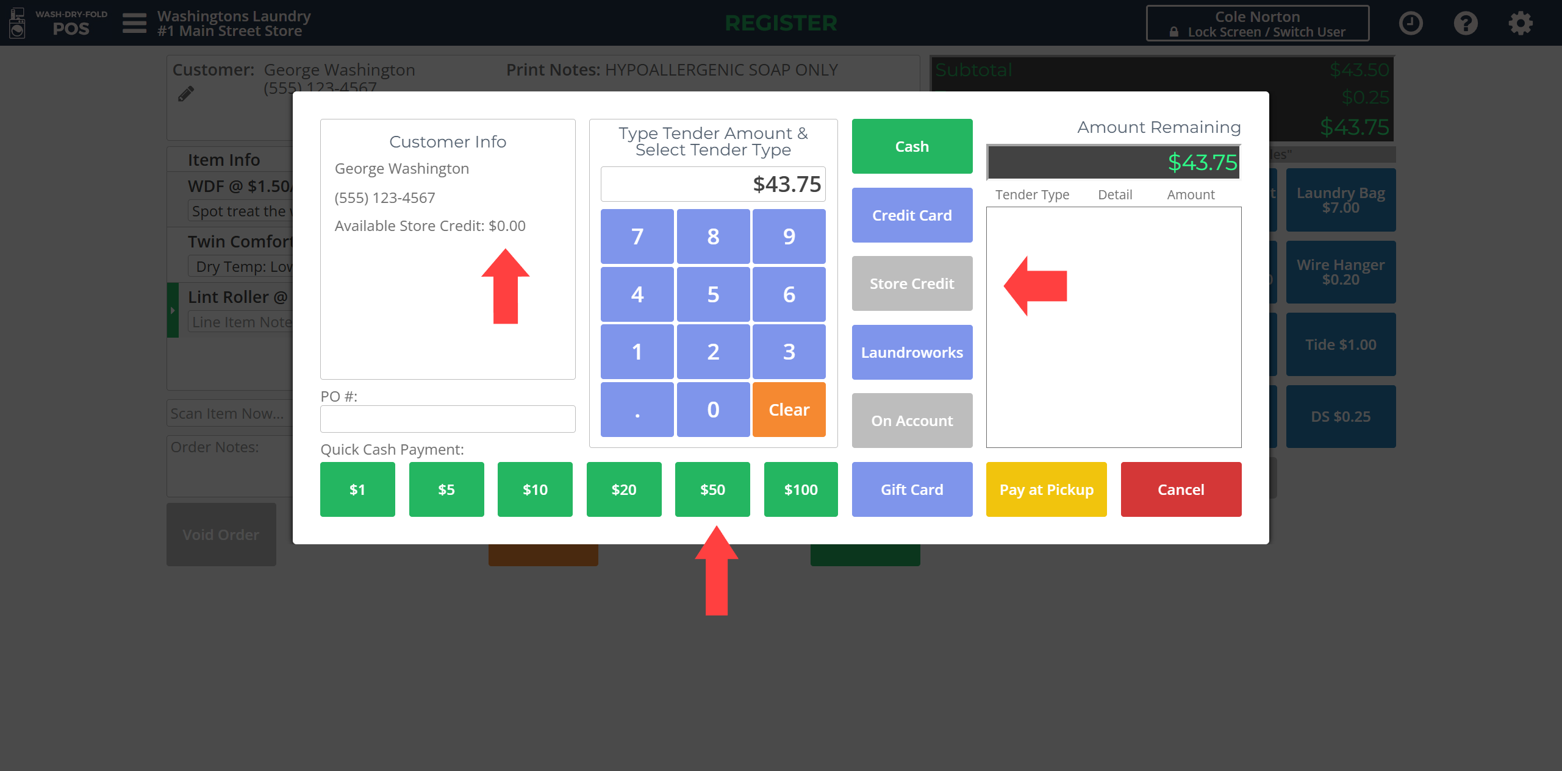Select Credit Card tender type
The height and width of the screenshot is (771, 1562).
pyautogui.click(x=912, y=215)
